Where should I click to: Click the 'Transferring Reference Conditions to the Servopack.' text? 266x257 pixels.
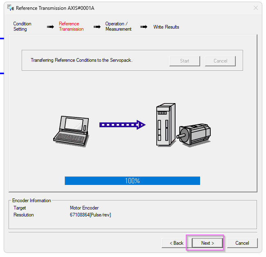tap(81, 60)
